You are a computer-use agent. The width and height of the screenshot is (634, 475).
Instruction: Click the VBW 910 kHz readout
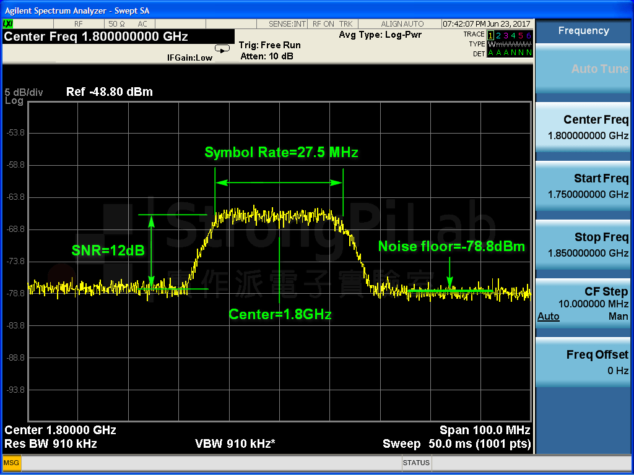235,444
